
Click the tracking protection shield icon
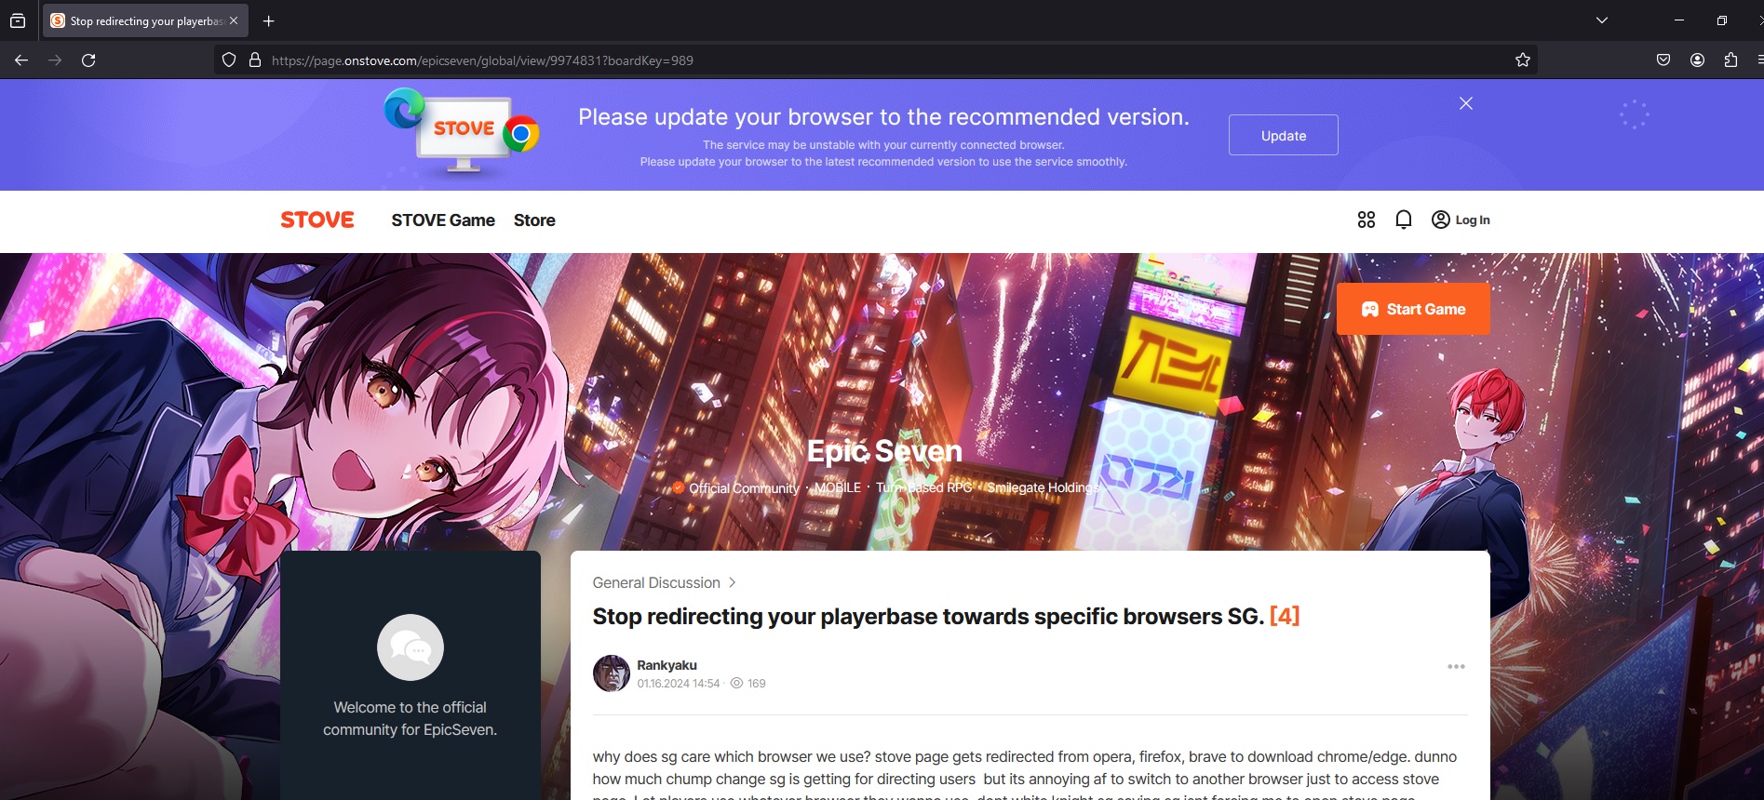[x=229, y=60]
